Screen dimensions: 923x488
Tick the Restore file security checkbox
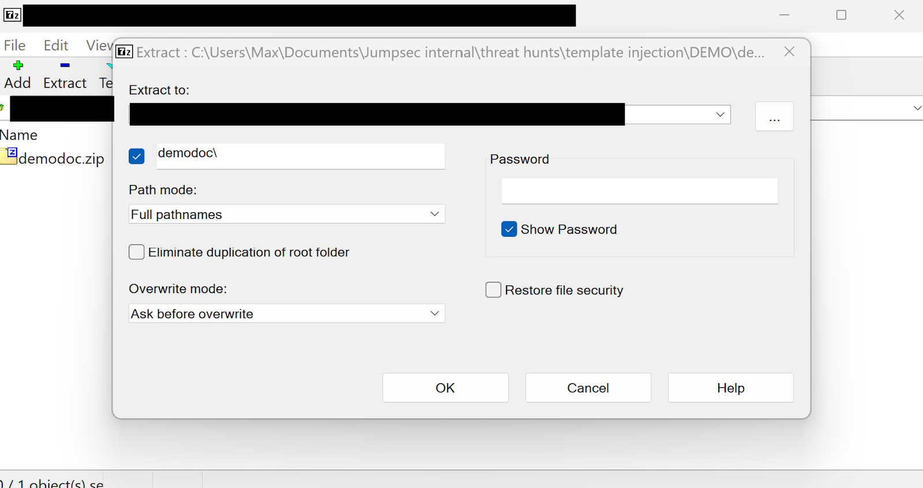click(x=493, y=290)
